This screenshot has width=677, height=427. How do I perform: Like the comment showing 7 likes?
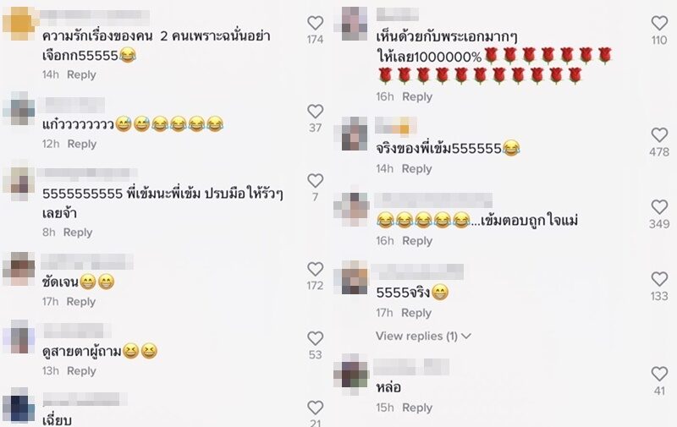[x=315, y=180]
